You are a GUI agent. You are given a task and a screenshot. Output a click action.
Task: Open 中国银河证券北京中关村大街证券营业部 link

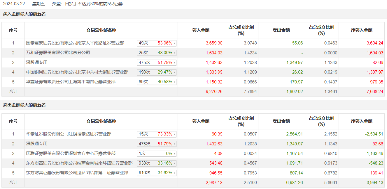point(77,72)
